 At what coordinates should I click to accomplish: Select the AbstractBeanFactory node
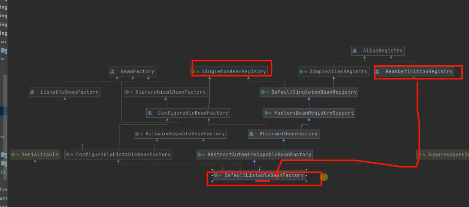[284, 134]
